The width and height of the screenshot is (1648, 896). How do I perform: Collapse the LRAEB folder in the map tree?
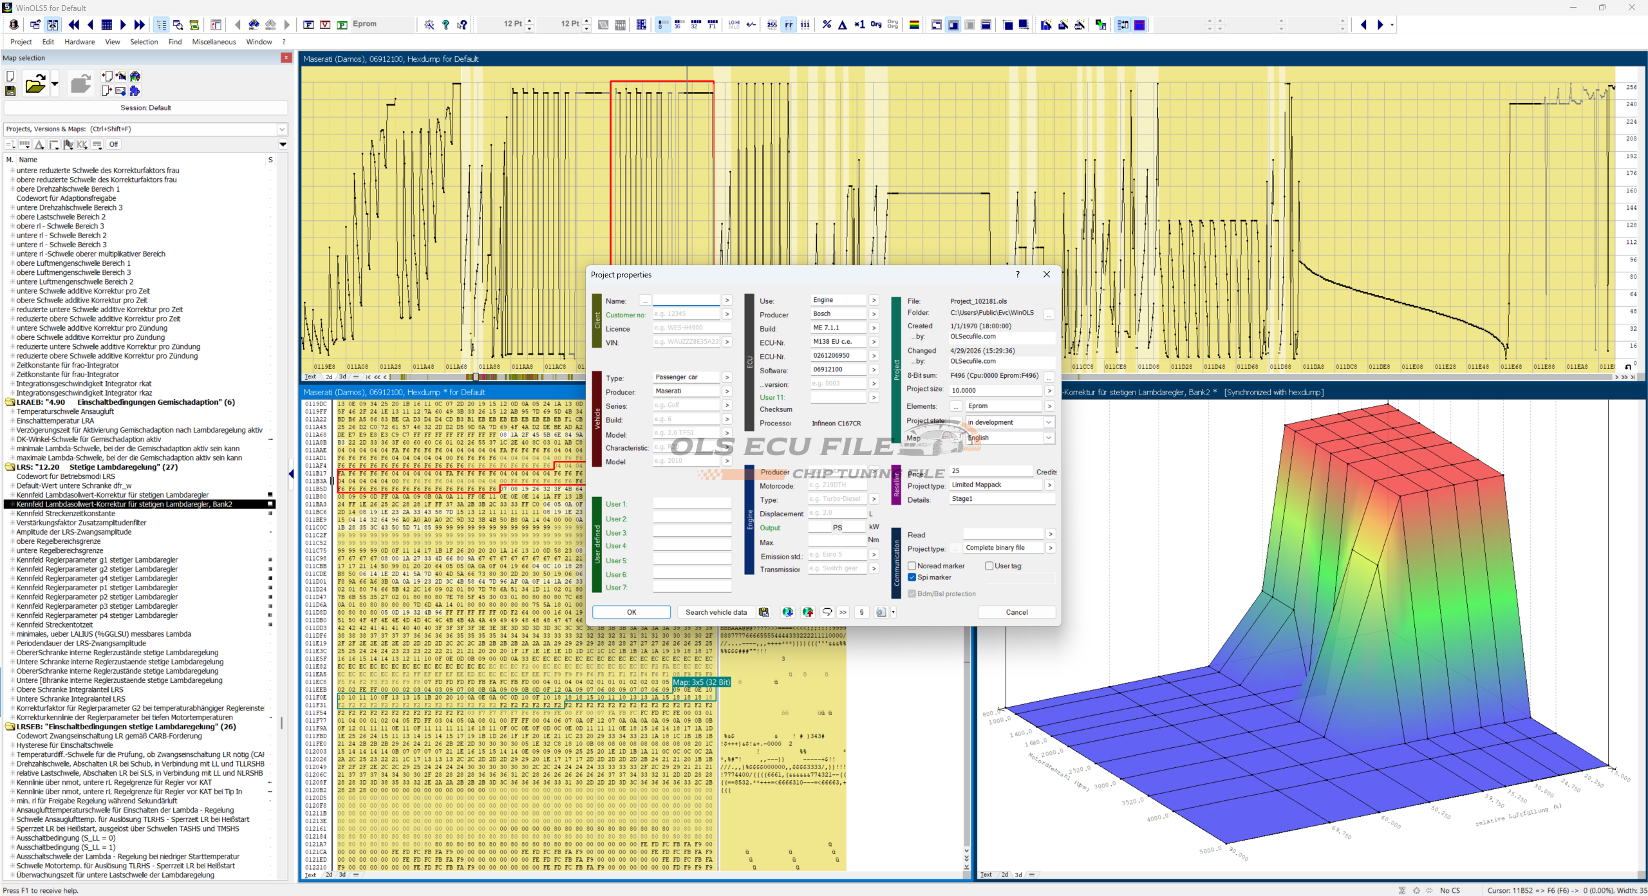click(10, 402)
